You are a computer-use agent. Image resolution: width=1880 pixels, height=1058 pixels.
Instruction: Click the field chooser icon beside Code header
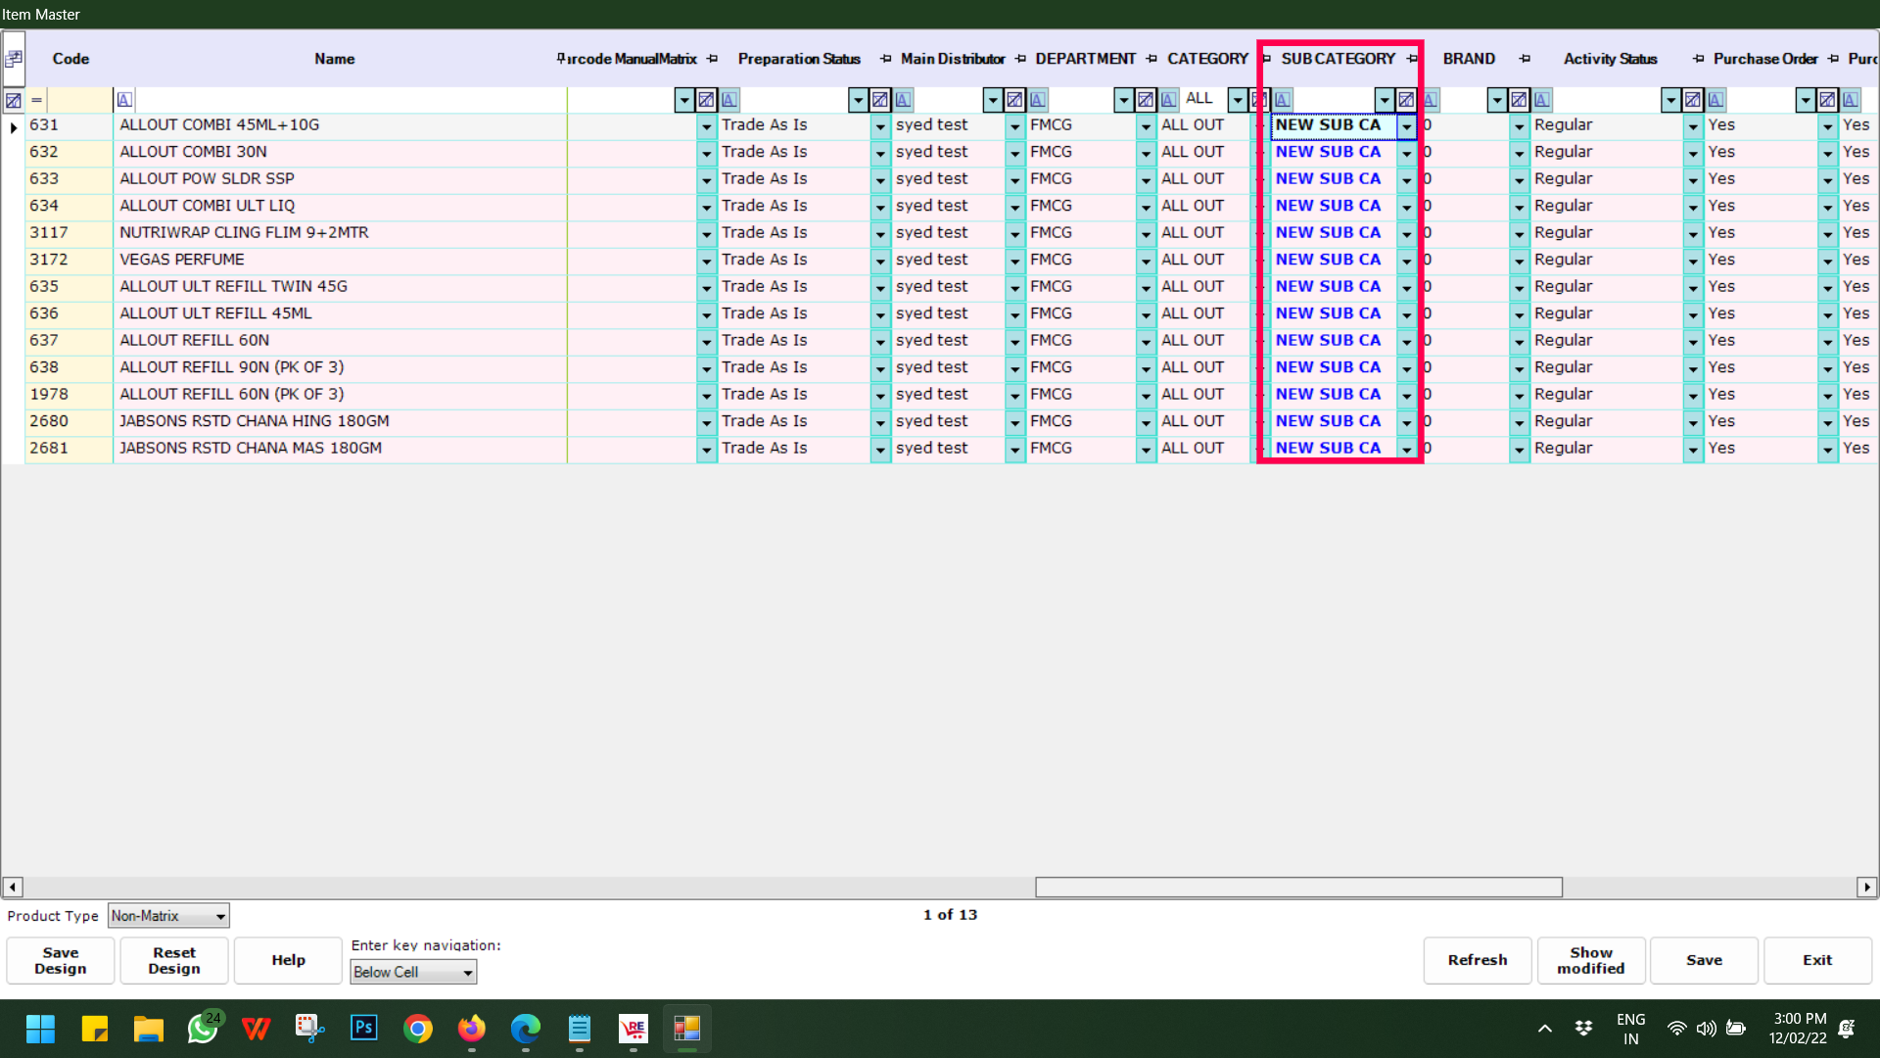click(x=14, y=59)
